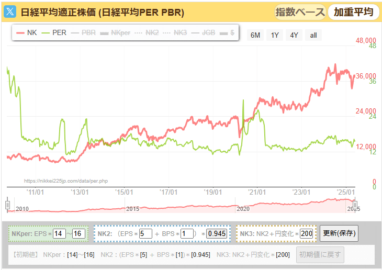382x270 pixels.
Task: Click the 初期値に戻す button
Action: coord(320,255)
